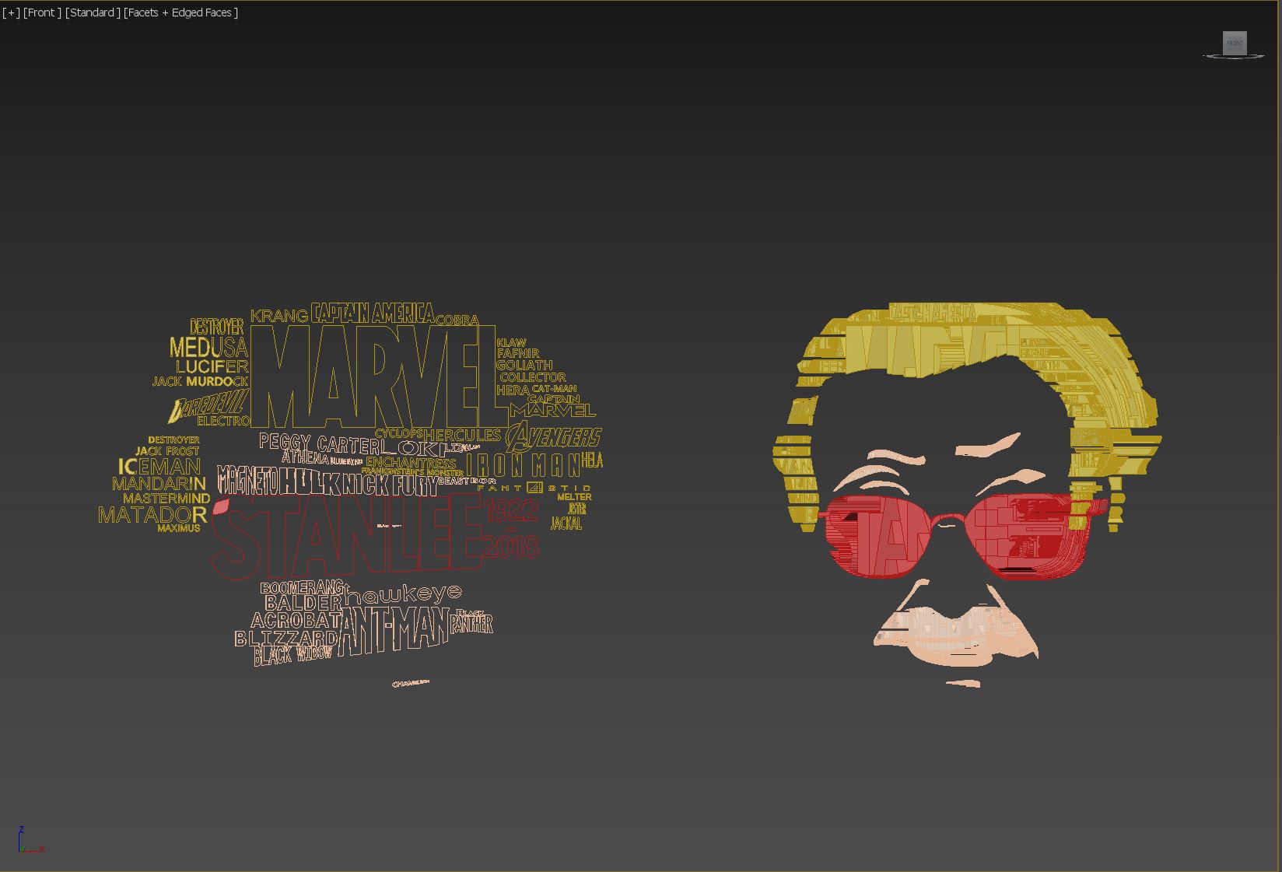Viewport: 1282px width, 872px height.
Task: Select the BOOMERANG text spline
Action: click(302, 588)
